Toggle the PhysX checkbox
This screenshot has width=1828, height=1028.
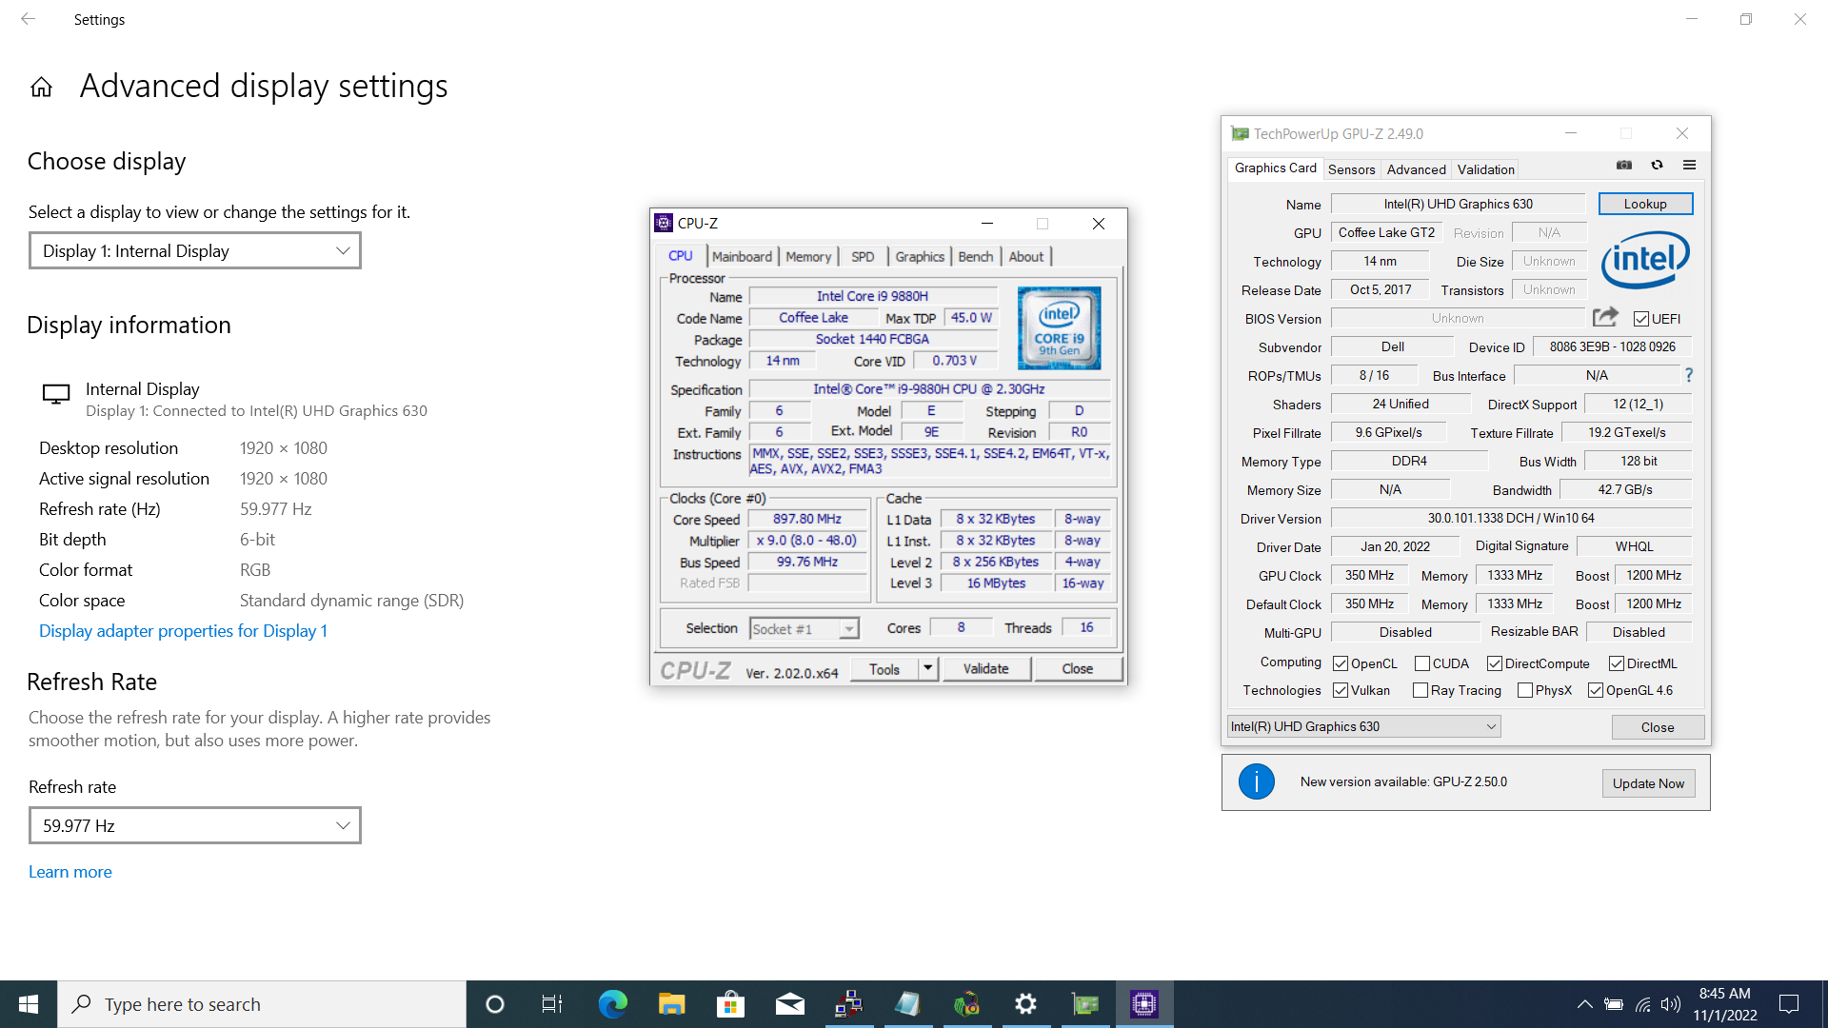tap(1525, 690)
